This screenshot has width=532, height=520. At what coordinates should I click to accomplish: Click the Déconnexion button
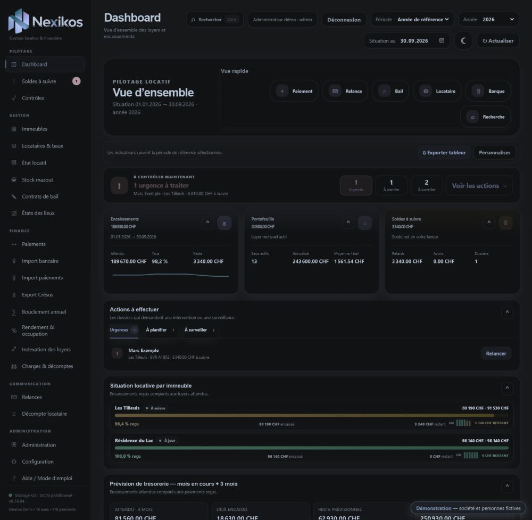344,20
